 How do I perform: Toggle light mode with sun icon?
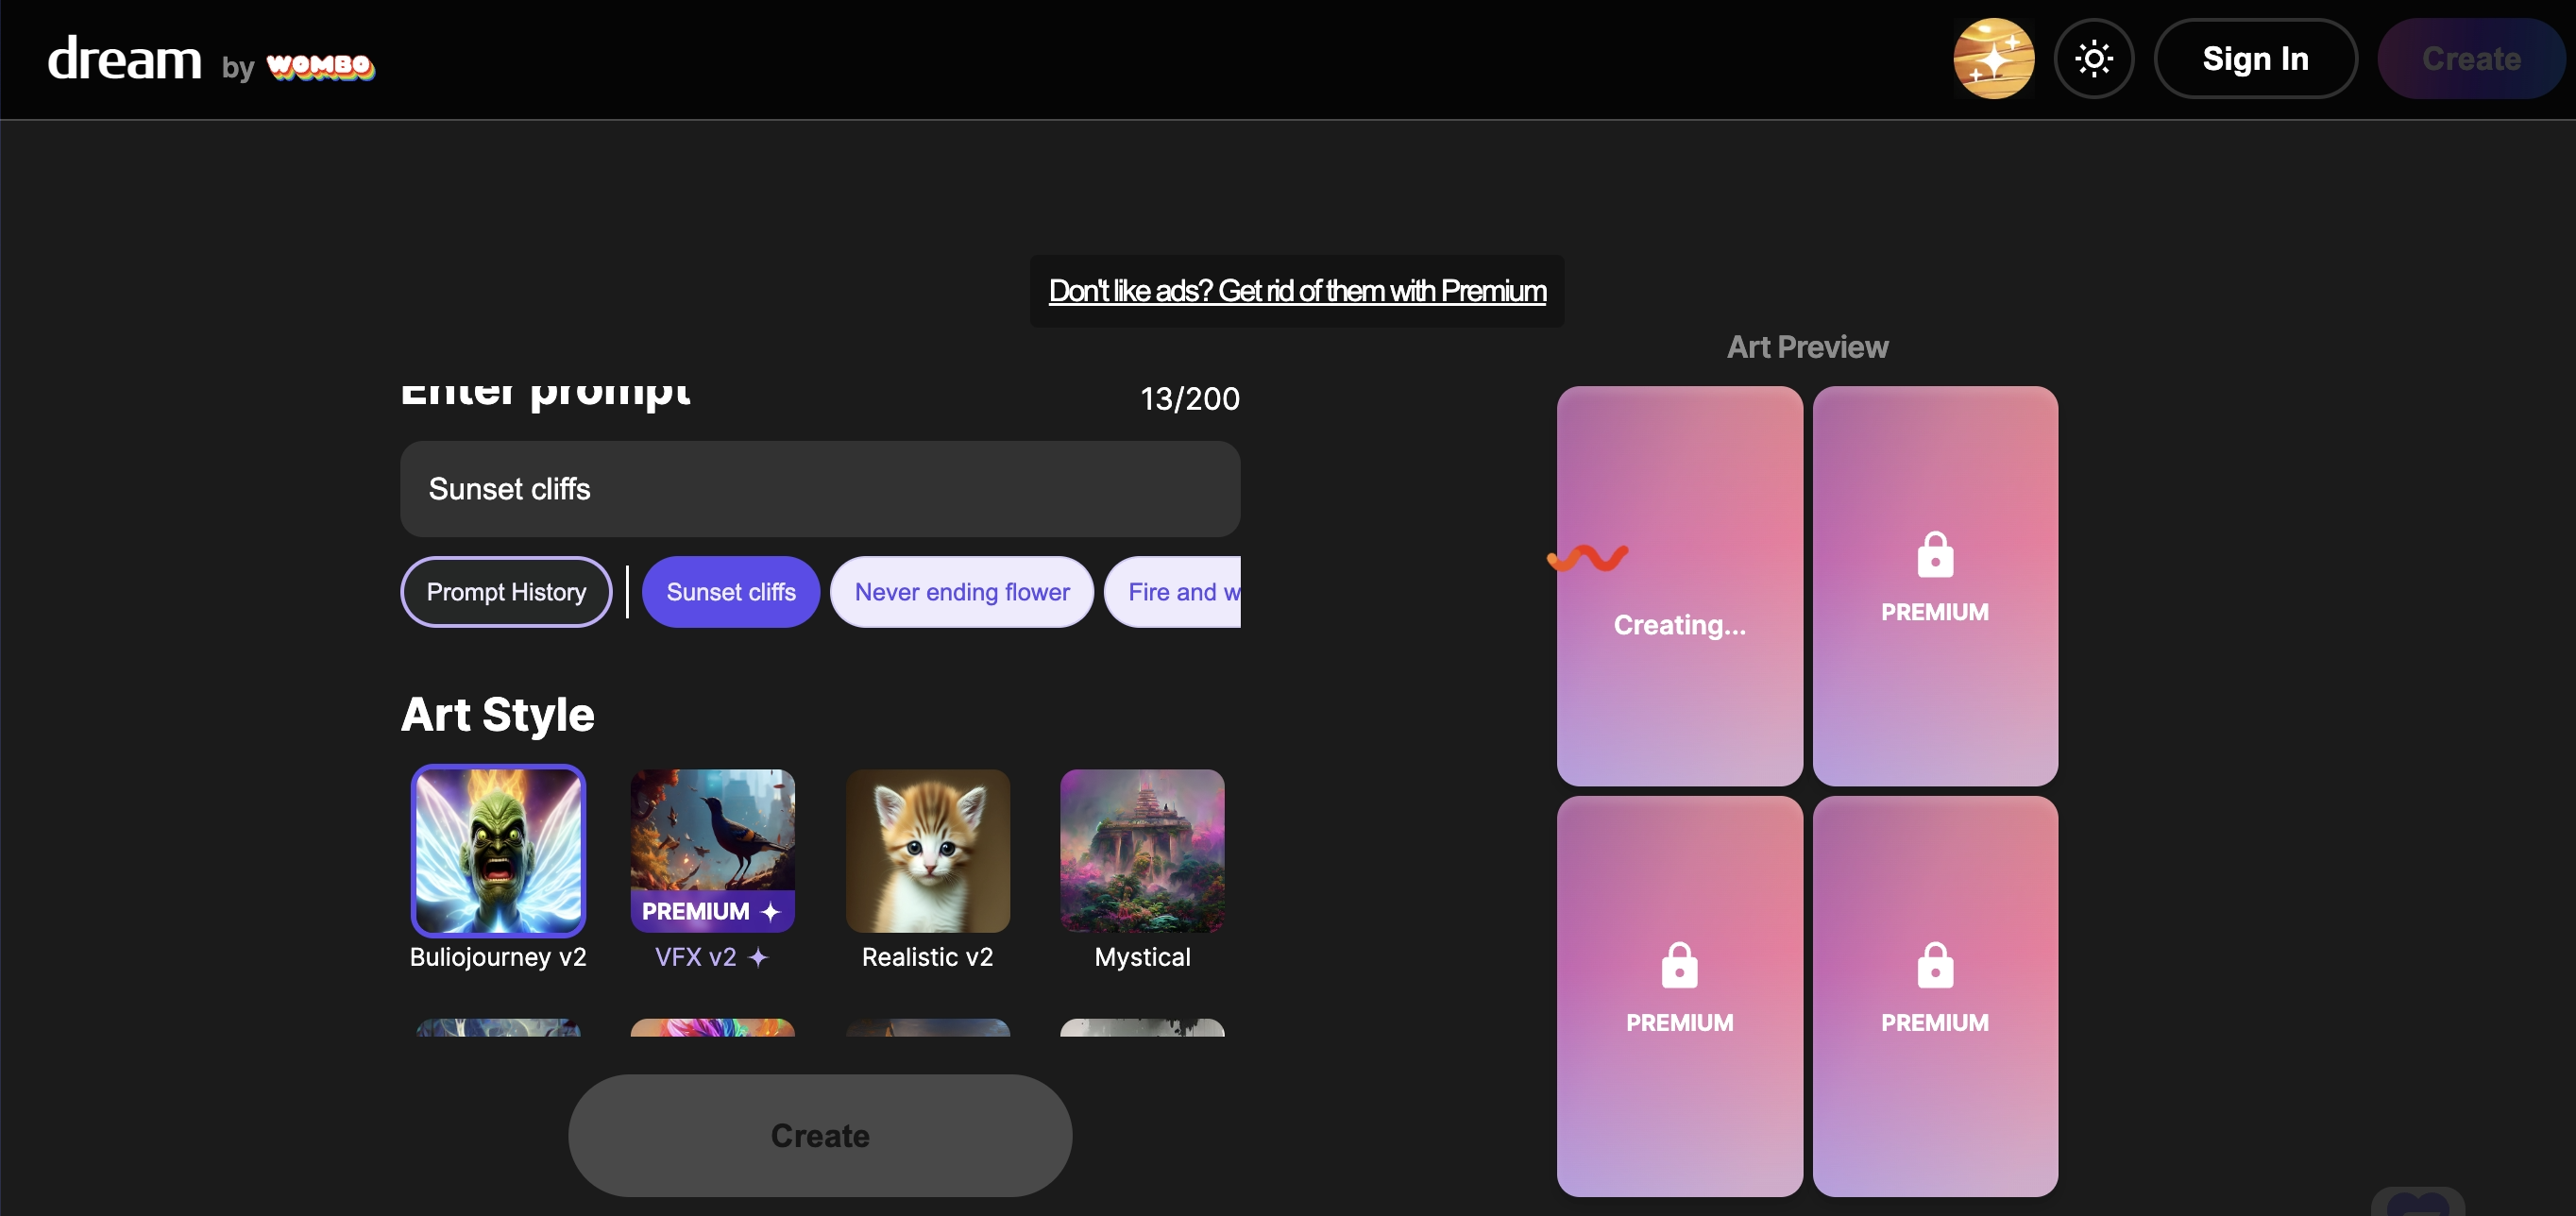pyautogui.click(x=2093, y=59)
